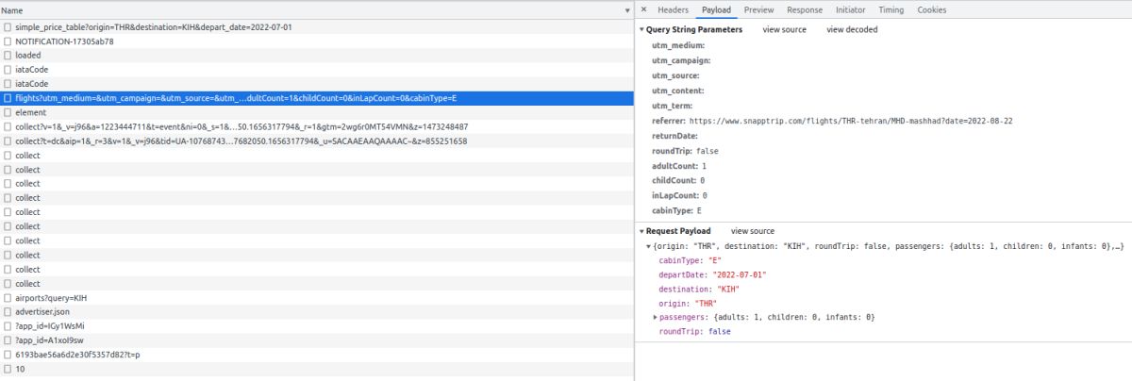Click the cabinType E query parameter
1132x381 pixels.
click(676, 211)
